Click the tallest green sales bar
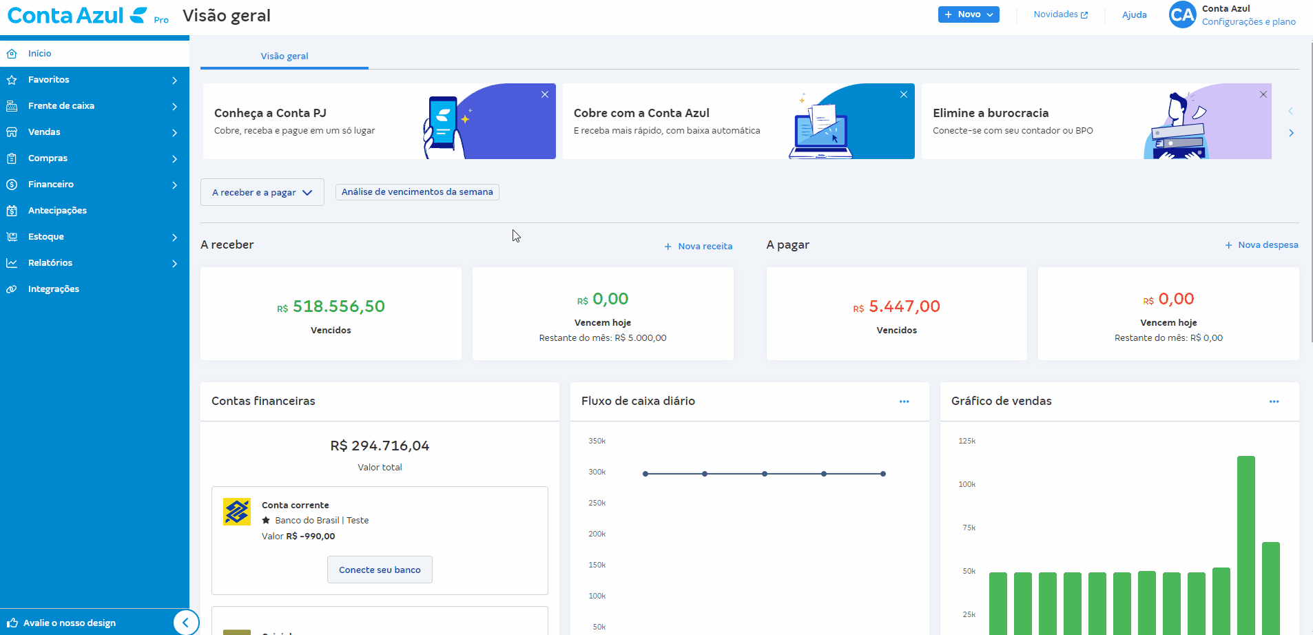The height and width of the screenshot is (635, 1313). coord(1246,545)
